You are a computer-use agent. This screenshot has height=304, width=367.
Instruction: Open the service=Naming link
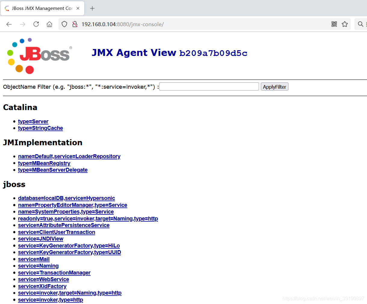(38, 266)
